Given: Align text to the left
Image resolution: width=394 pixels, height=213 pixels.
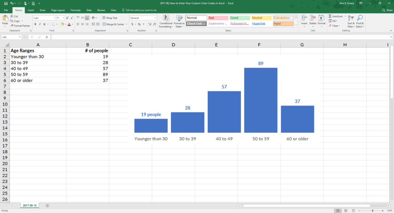Looking at the screenshot, I should click(x=78, y=24).
